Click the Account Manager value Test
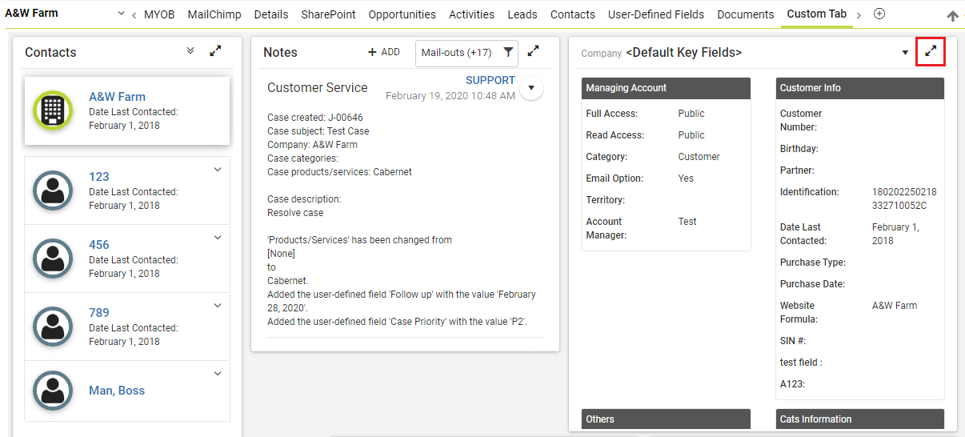 [x=687, y=222]
